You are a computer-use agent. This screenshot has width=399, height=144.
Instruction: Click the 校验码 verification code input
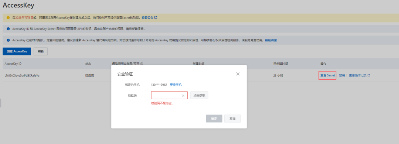pos(169,95)
